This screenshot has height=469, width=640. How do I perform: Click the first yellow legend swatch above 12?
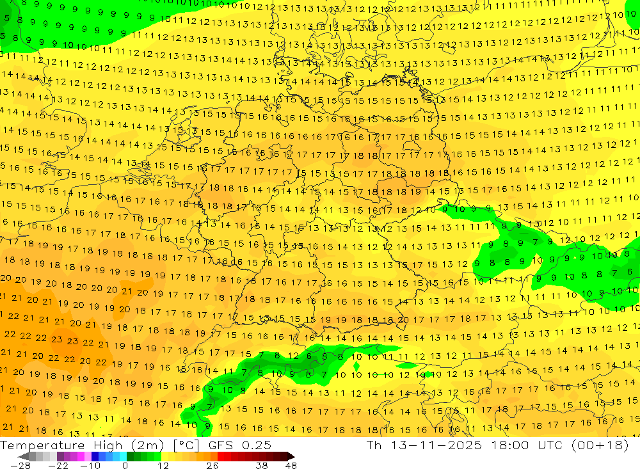click(164, 456)
